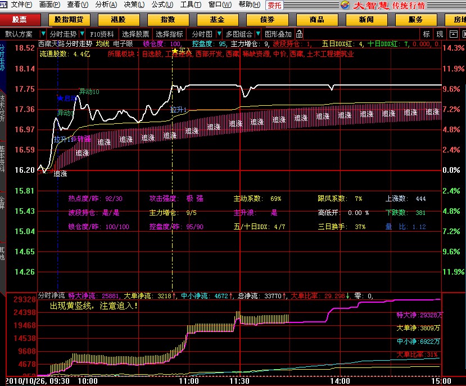Toggle the 电子眼 indicator label
Image resolution: width=466 pixels, height=386 pixels.
123,44
